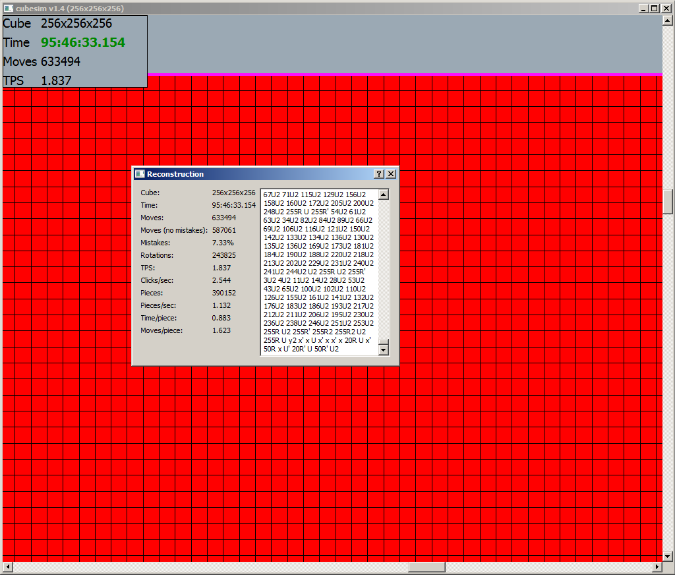This screenshot has height=575, width=675.
Task: Click the Moves/piece value 1.623
Action: [x=221, y=330]
